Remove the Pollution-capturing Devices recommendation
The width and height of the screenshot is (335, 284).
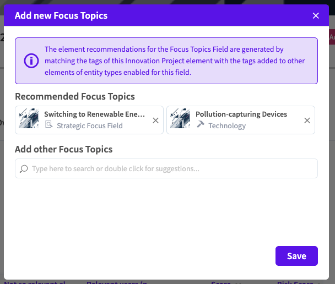tap(307, 121)
